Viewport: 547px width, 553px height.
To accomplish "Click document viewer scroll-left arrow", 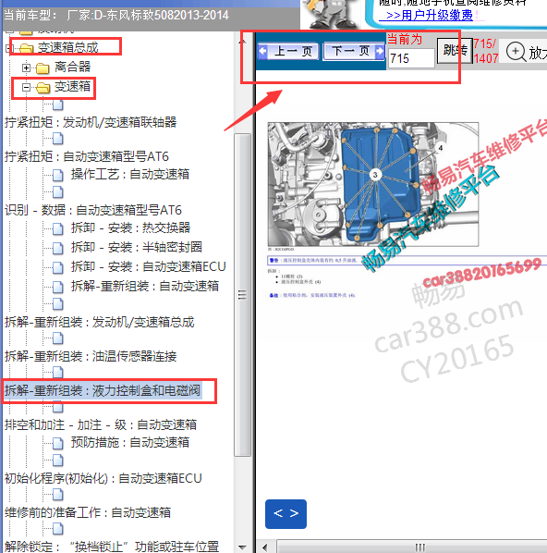I will tap(265, 547).
